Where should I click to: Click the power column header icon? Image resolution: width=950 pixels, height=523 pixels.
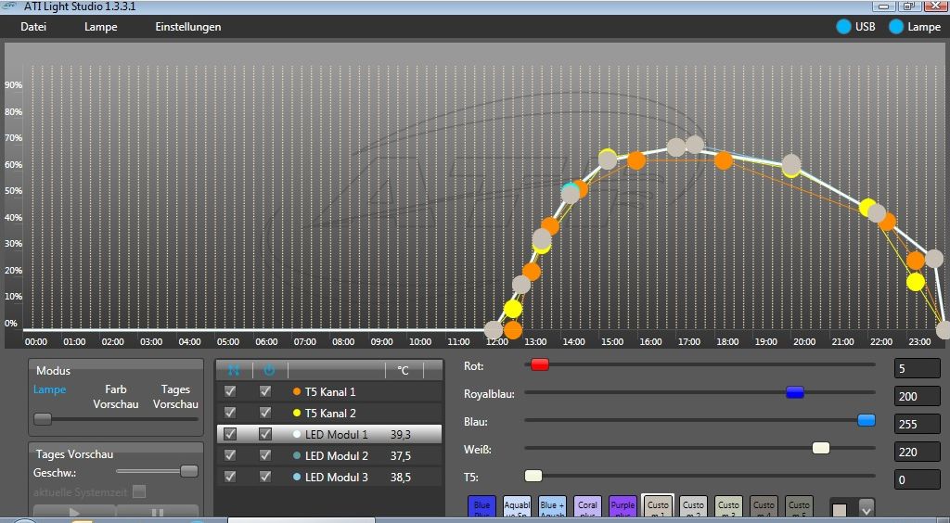point(268,370)
